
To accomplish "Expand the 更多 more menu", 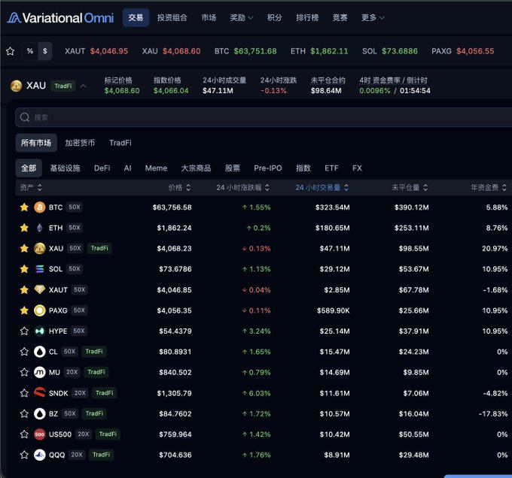I will tap(373, 17).
